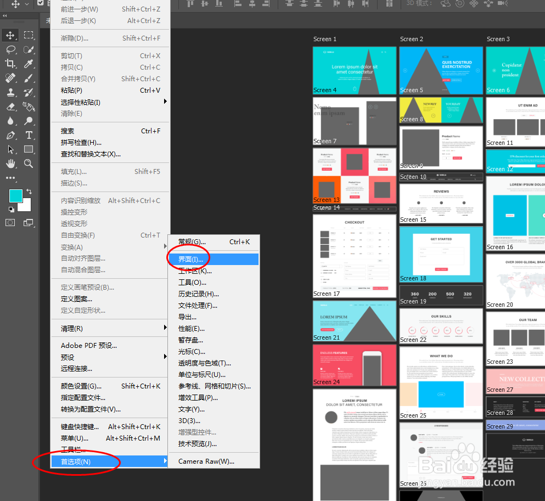Reset to default foreground and background colors
Viewport: 545px width, 501px height.
point(11,209)
